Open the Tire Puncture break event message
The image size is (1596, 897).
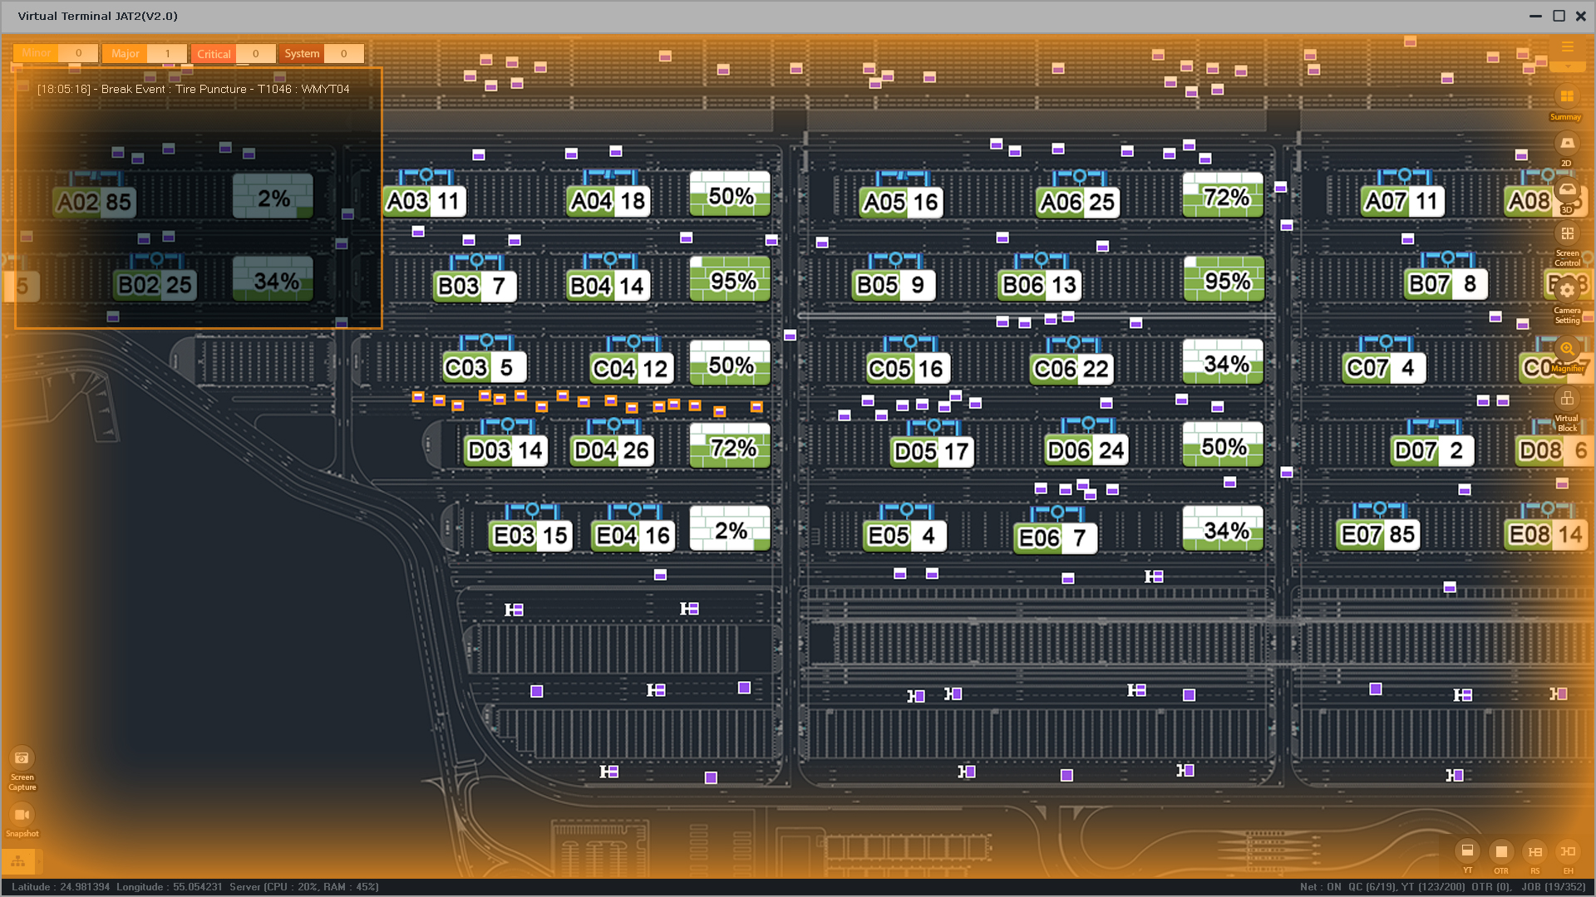[x=193, y=89]
